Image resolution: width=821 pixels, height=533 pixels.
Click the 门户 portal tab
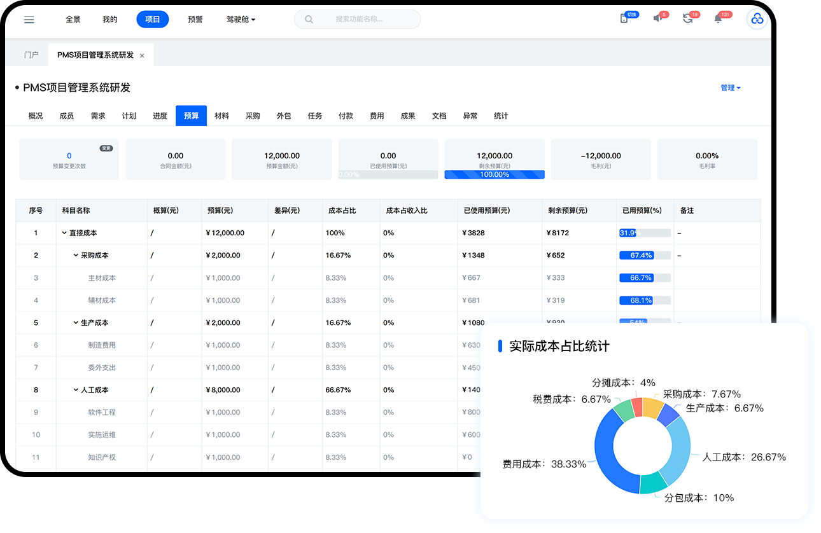point(31,55)
